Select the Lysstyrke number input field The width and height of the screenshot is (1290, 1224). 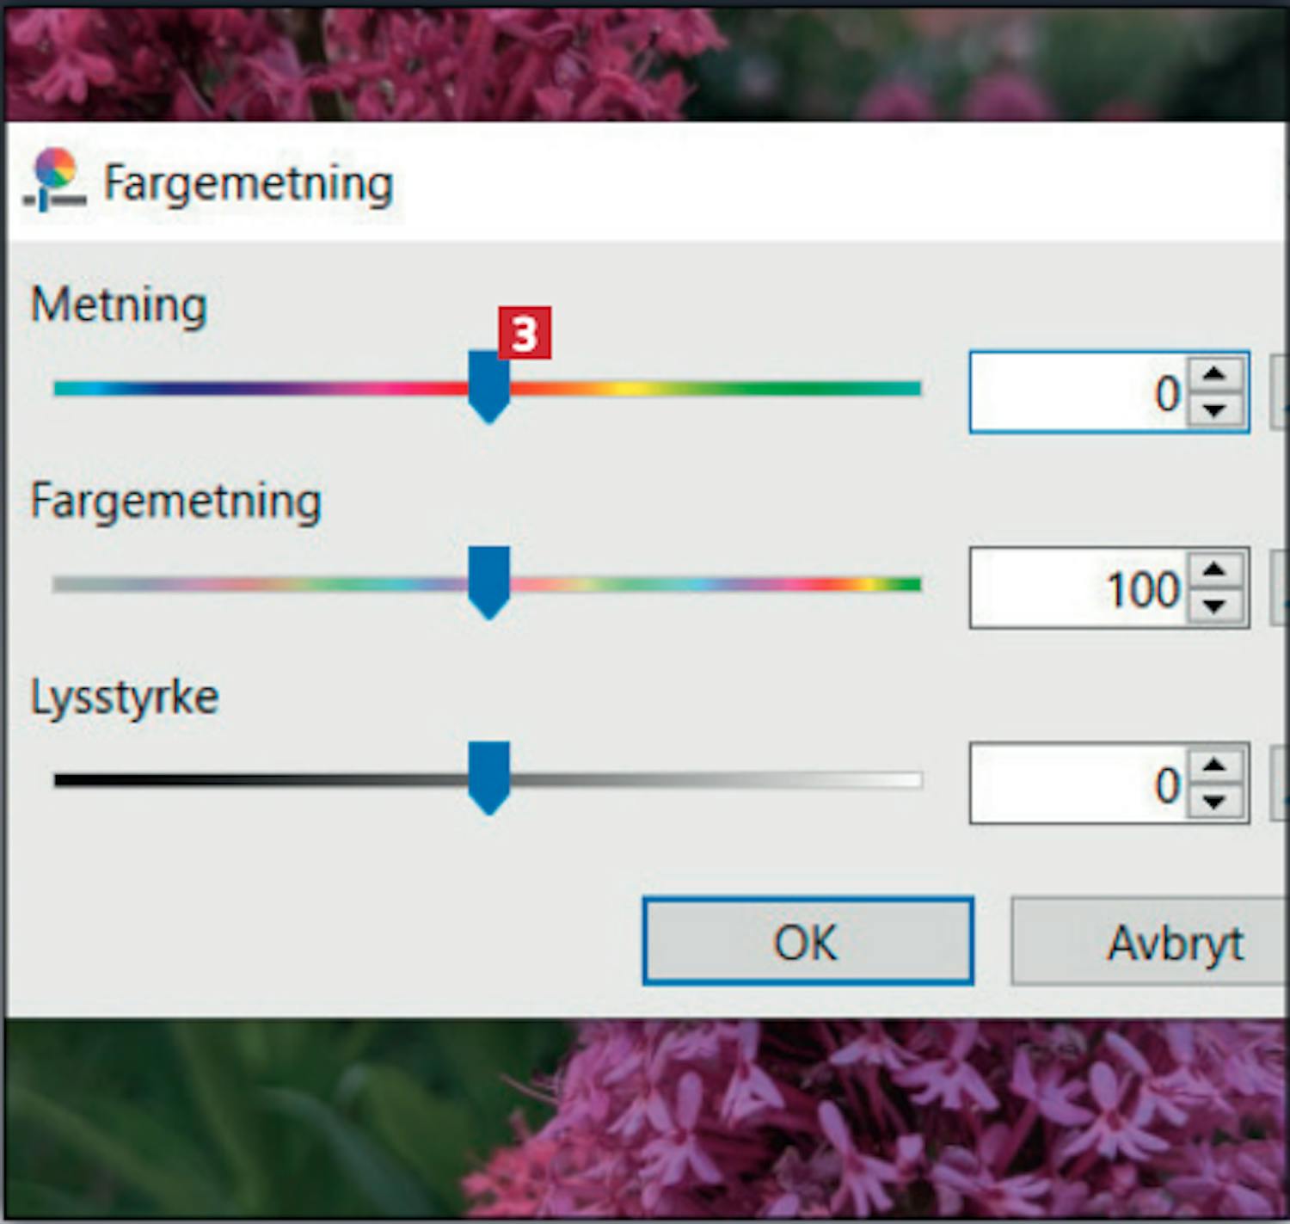coord(1077,784)
